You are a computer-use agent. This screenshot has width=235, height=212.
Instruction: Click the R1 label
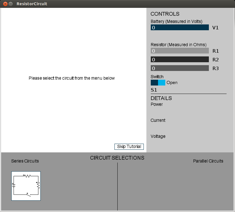(x=216, y=51)
